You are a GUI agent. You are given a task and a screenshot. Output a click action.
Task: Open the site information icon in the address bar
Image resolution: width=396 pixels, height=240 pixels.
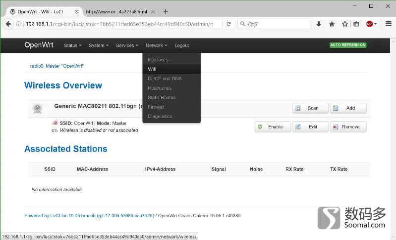19,24
